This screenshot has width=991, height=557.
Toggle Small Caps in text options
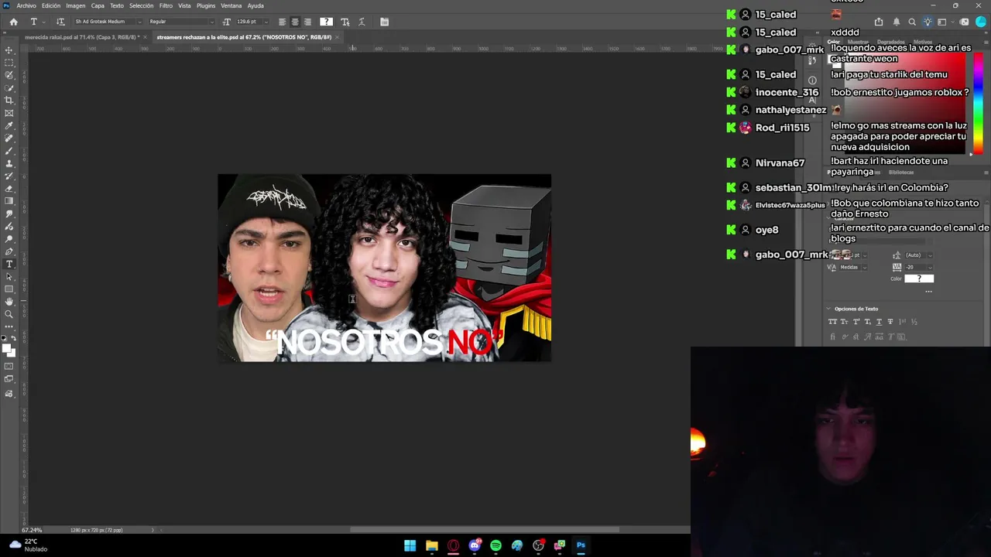point(844,322)
